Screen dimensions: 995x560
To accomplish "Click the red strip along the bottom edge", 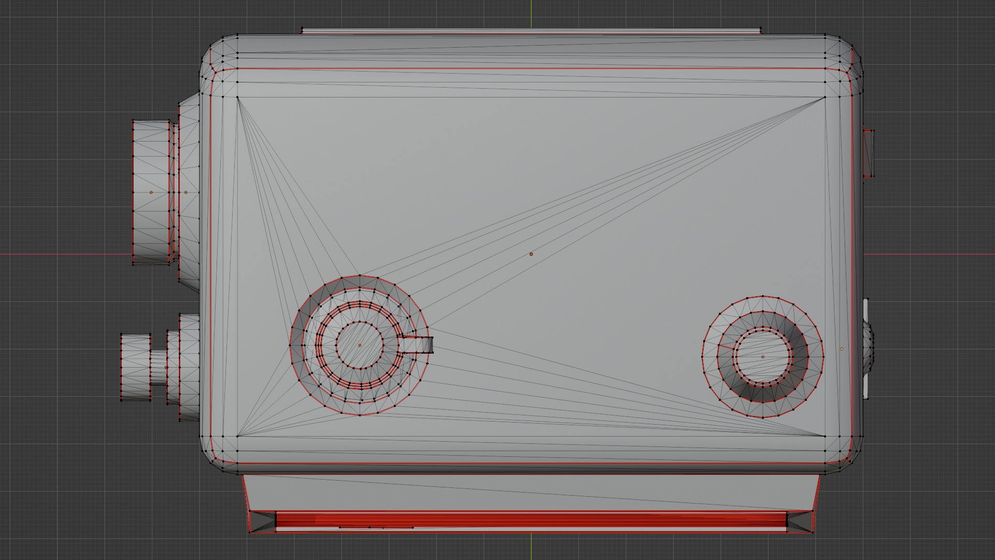I will click(x=531, y=520).
